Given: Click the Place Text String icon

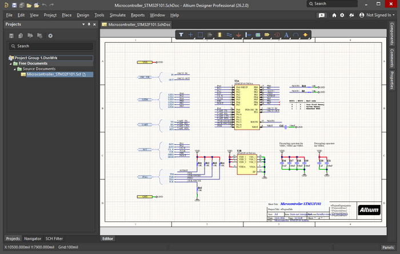Looking at the screenshot, I should (x=286, y=35).
